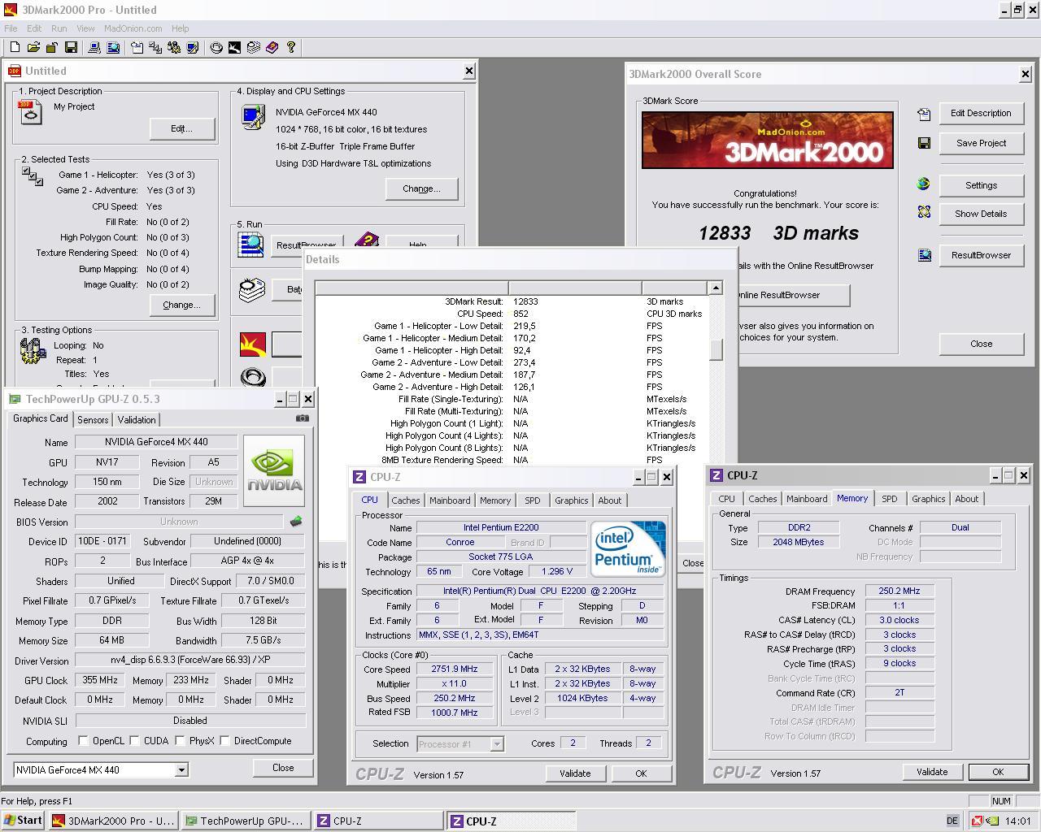Click the display settings monitor toolbar icon
Screen dimensions: 1041x832
[192, 48]
